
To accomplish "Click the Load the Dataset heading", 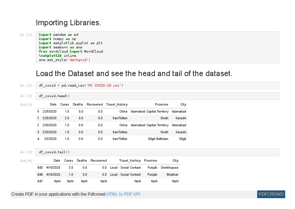I will (x=134, y=74).
